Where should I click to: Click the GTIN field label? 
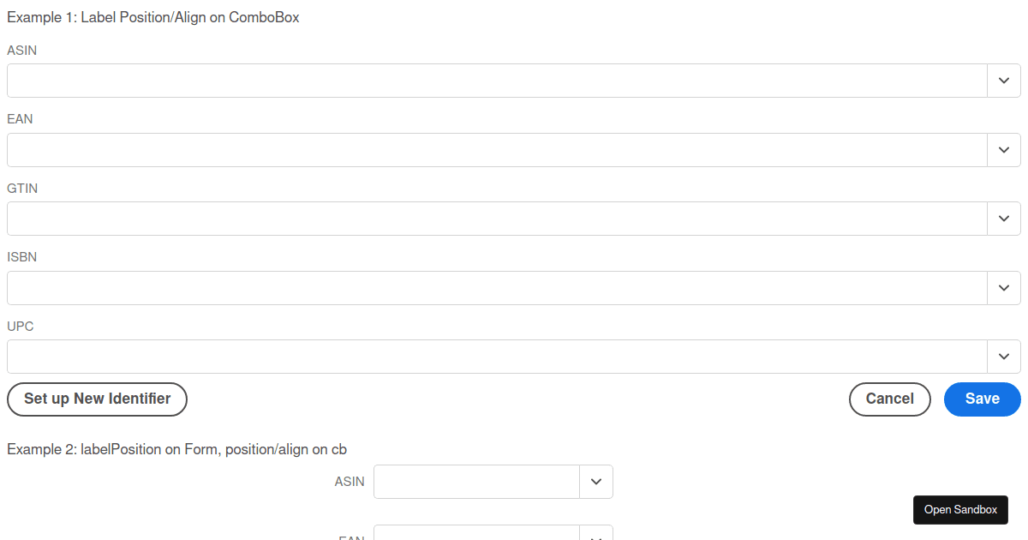22,189
